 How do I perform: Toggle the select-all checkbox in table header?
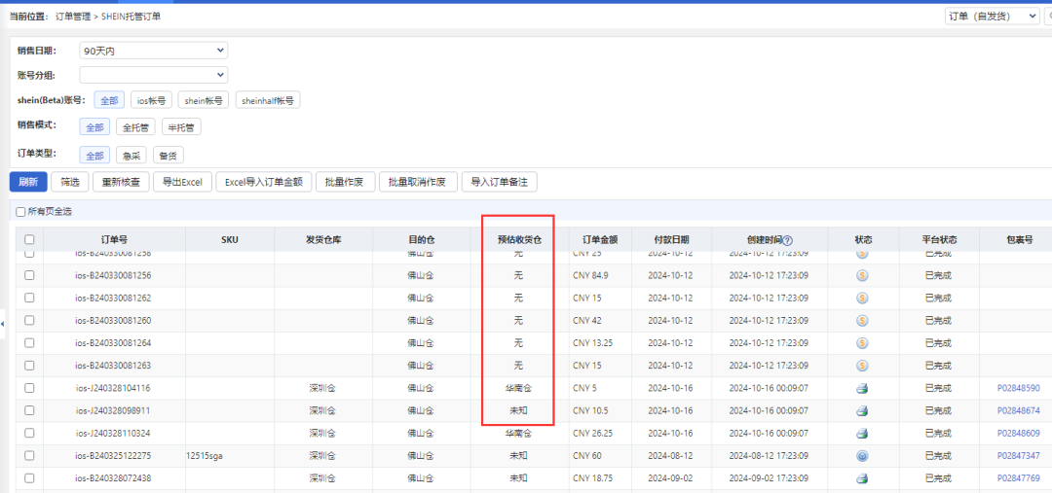coord(29,239)
